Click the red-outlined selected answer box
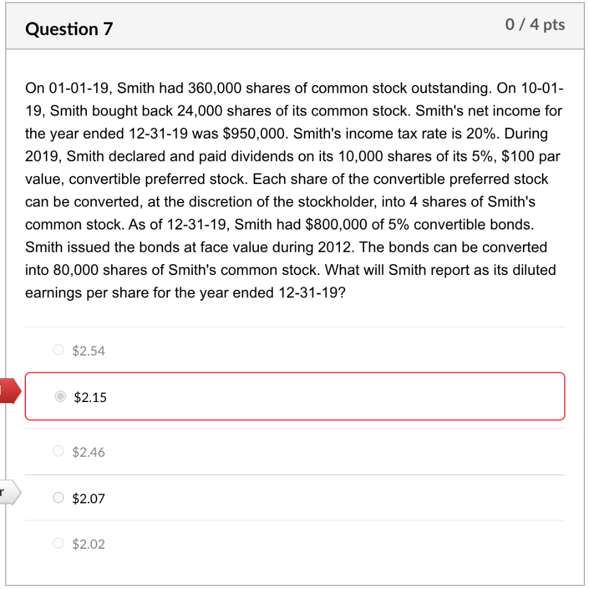The image size is (589, 589). pyautogui.click(x=294, y=396)
